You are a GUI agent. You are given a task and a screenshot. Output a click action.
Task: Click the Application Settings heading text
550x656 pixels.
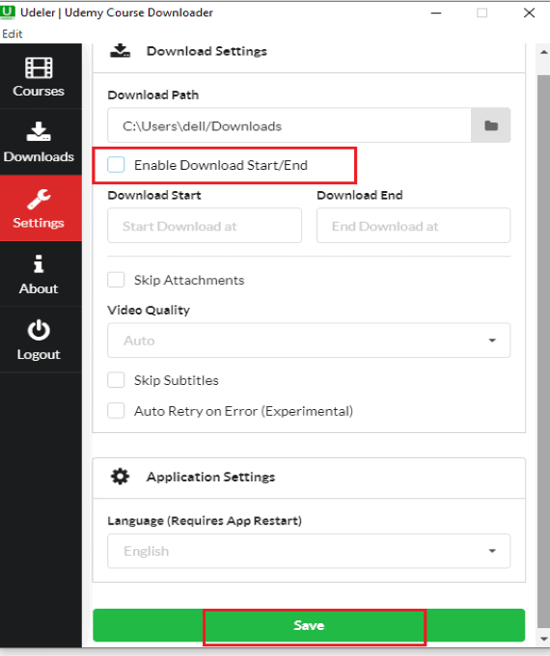210,477
